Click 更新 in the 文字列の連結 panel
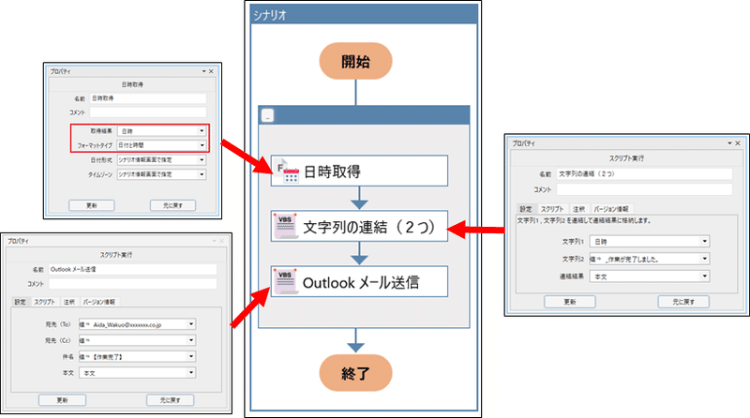Screen dimensions: 750x418 pos(570,302)
